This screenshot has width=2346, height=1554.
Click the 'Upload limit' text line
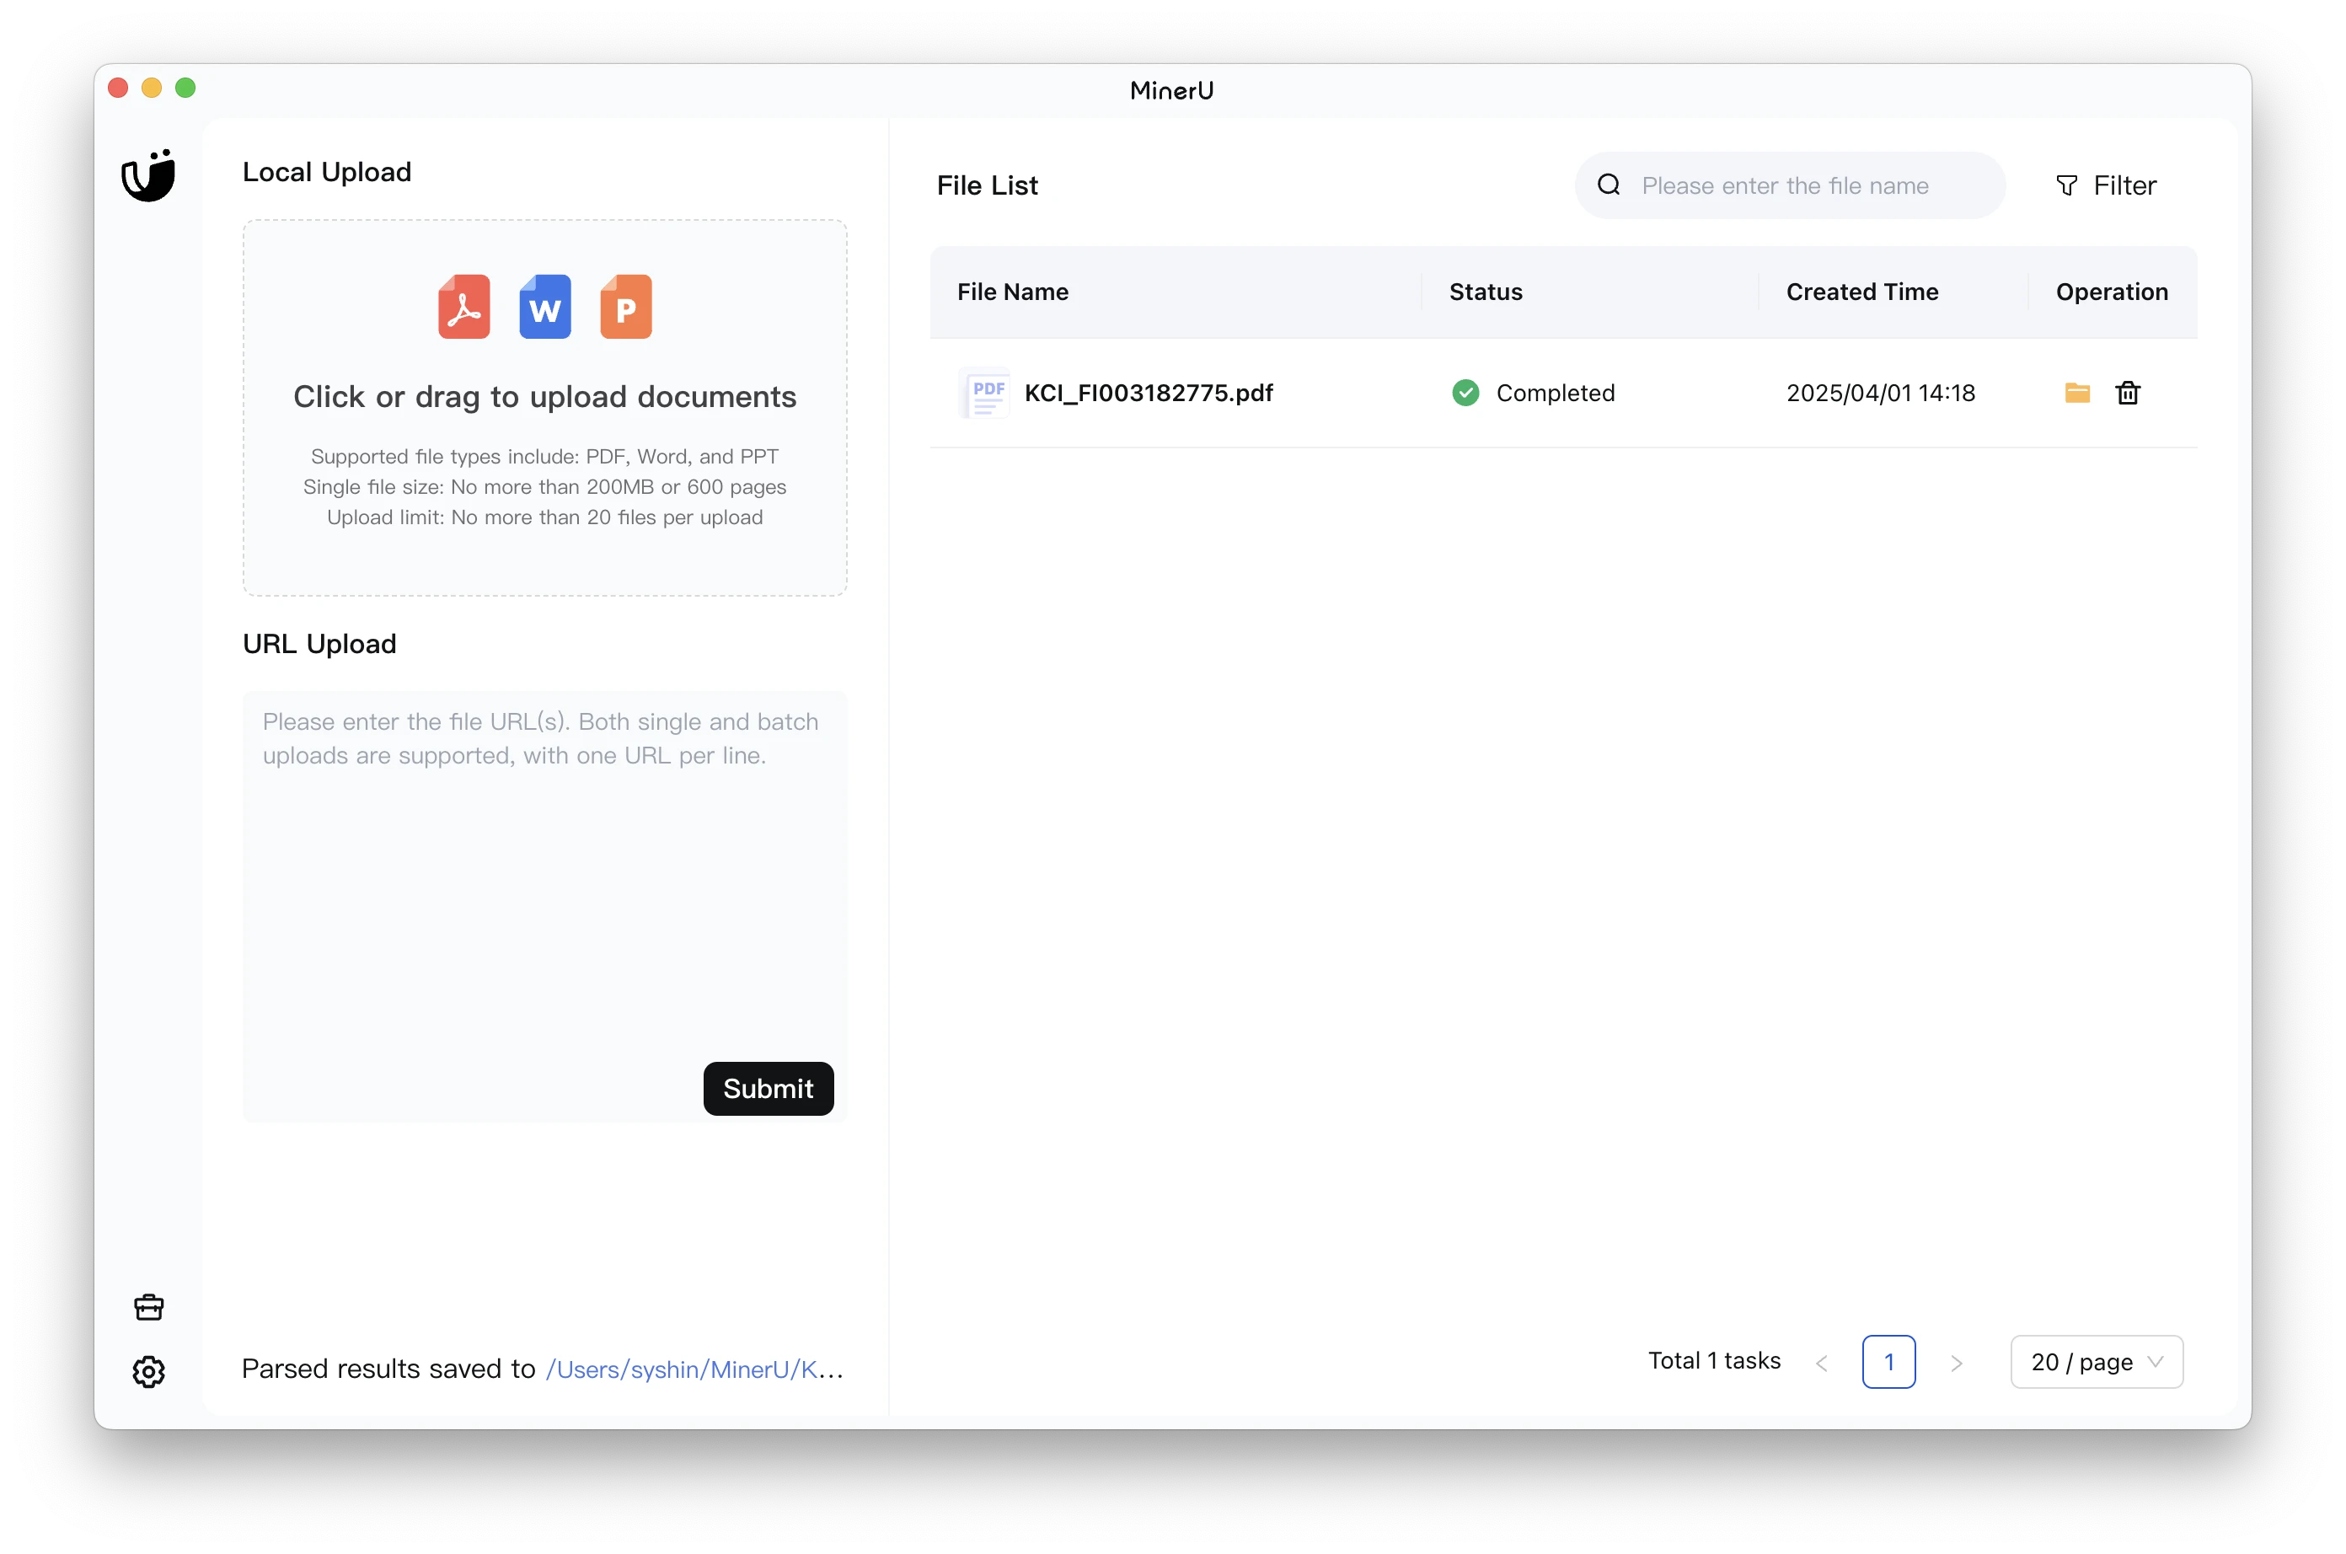point(545,517)
